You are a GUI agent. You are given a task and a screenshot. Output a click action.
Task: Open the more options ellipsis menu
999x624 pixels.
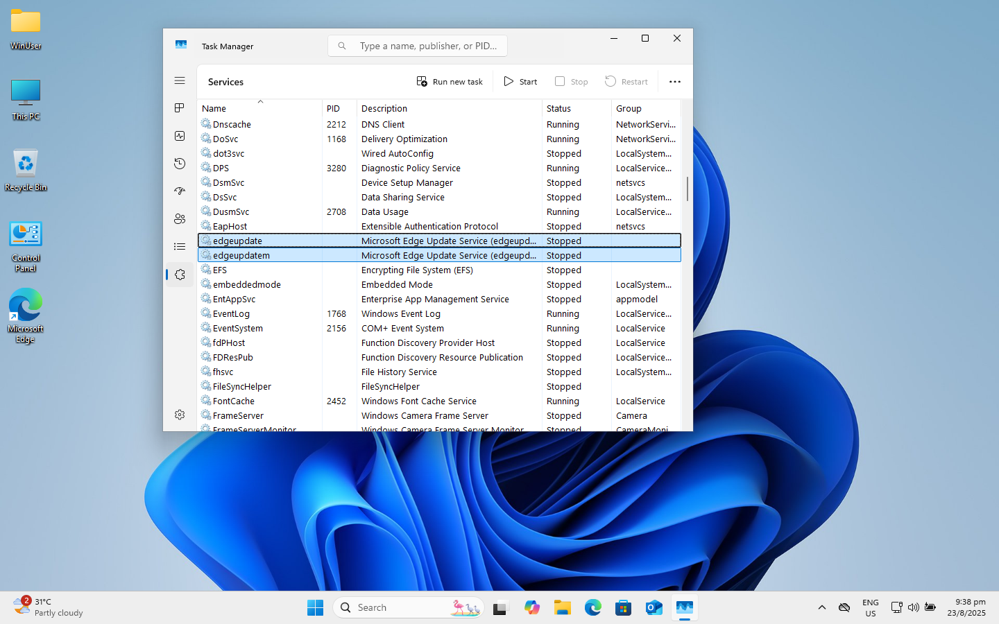(x=675, y=82)
